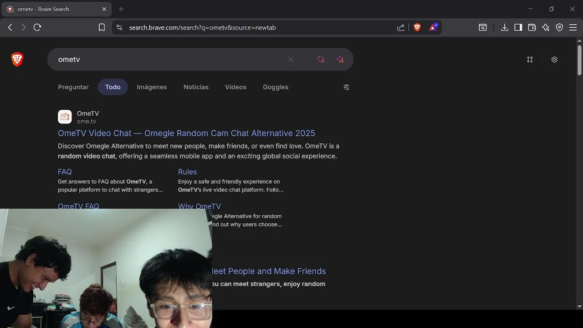Switch to the Goggles tab
Viewport: 583px width, 328px height.
coord(276,87)
